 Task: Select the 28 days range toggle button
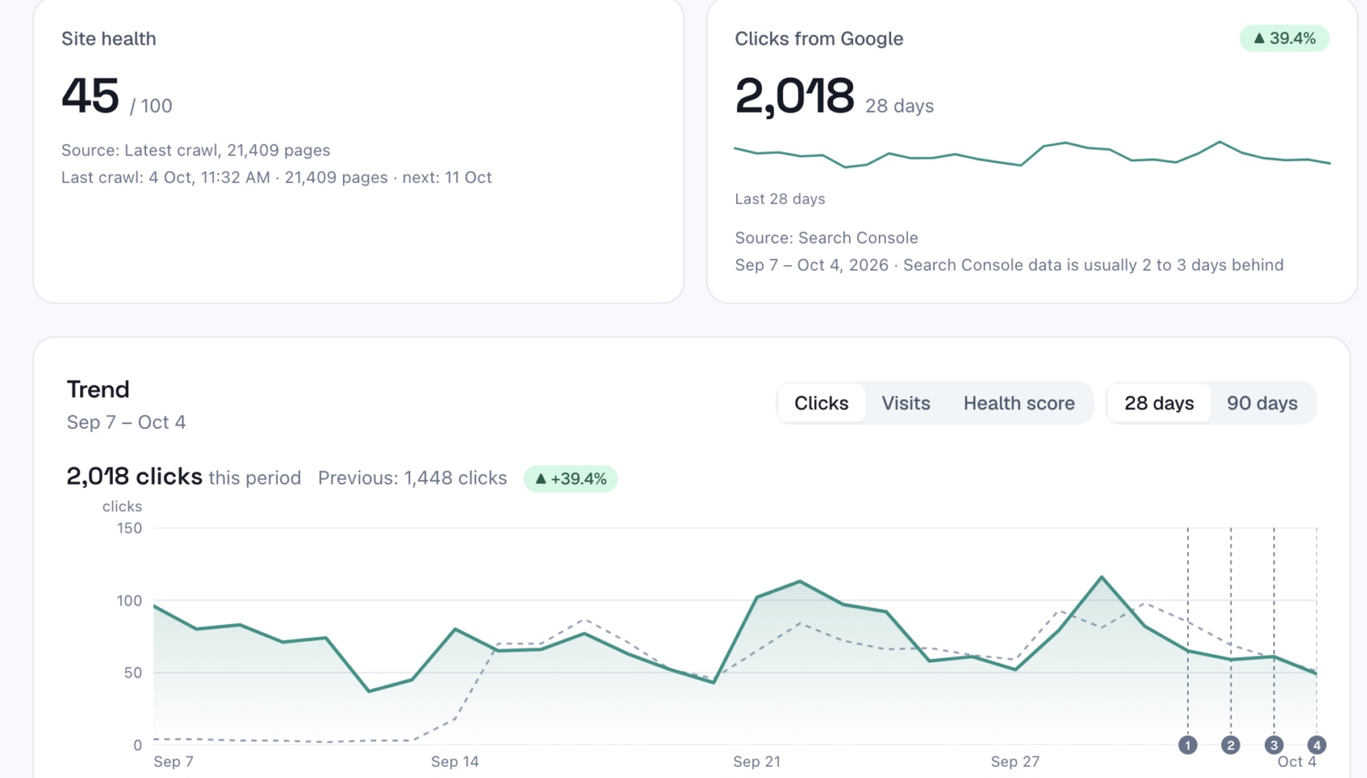click(x=1159, y=403)
